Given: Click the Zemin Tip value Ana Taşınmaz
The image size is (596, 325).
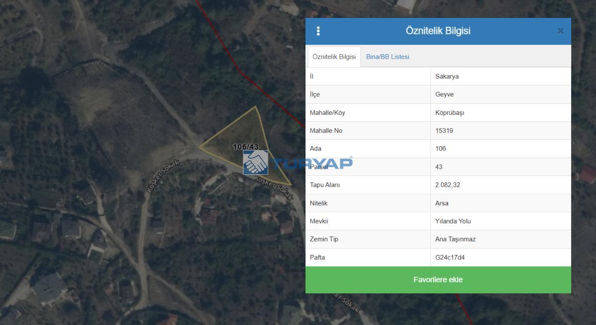Looking at the screenshot, I should (x=455, y=239).
